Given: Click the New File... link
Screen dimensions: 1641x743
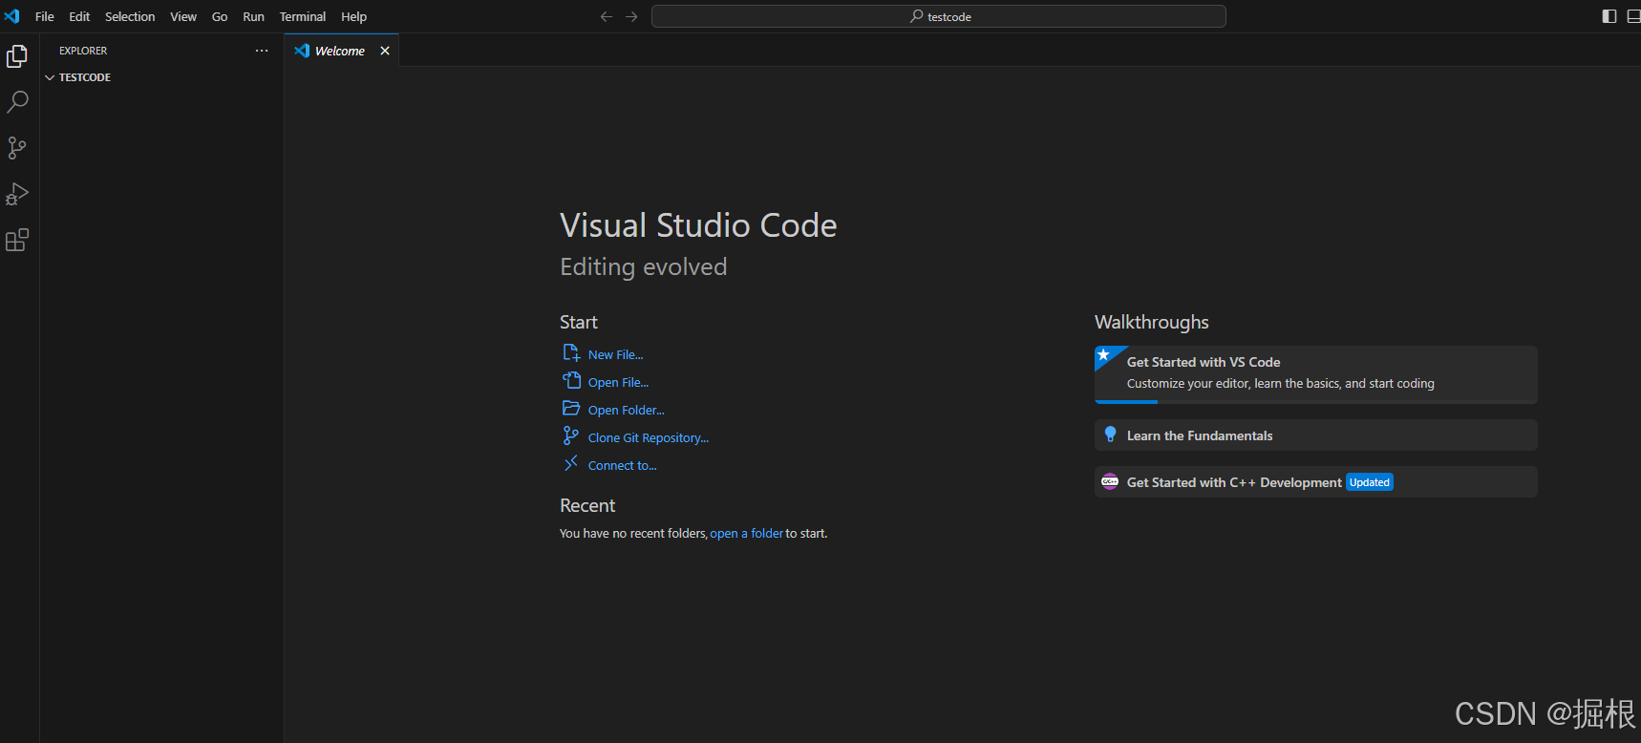Looking at the screenshot, I should point(615,354).
